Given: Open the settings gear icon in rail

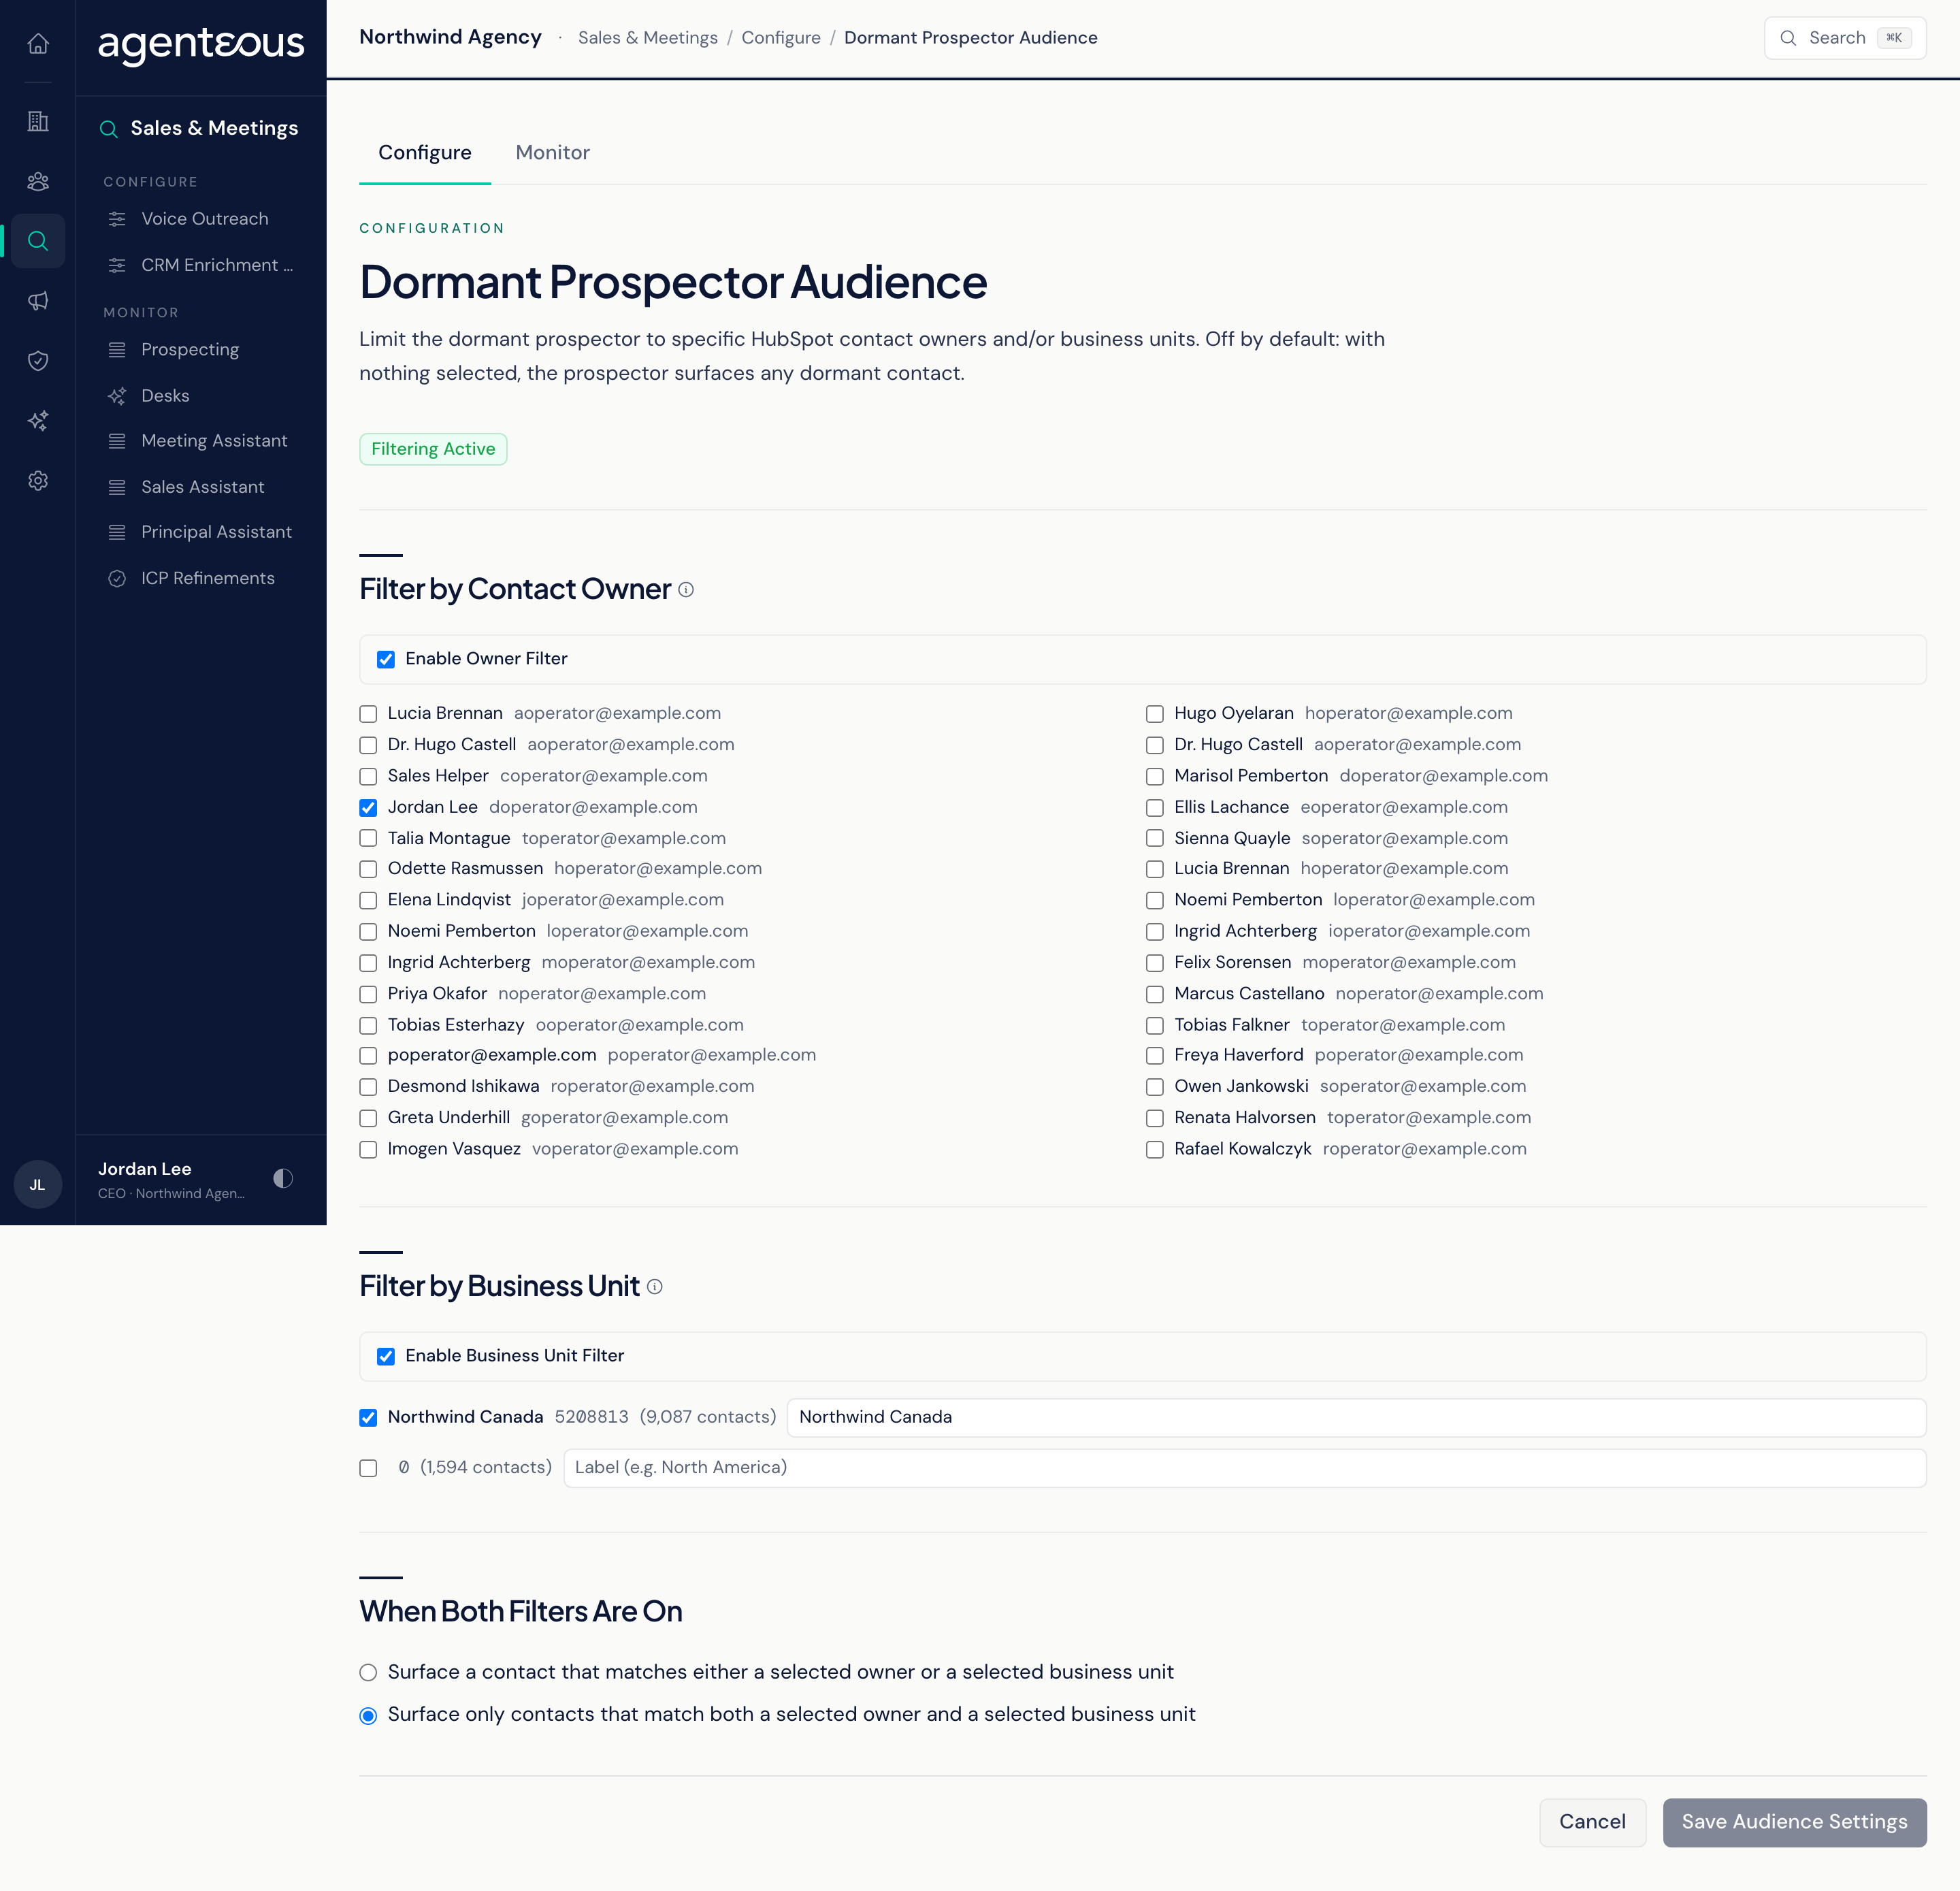Looking at the screenshot, I should [38, 481].
